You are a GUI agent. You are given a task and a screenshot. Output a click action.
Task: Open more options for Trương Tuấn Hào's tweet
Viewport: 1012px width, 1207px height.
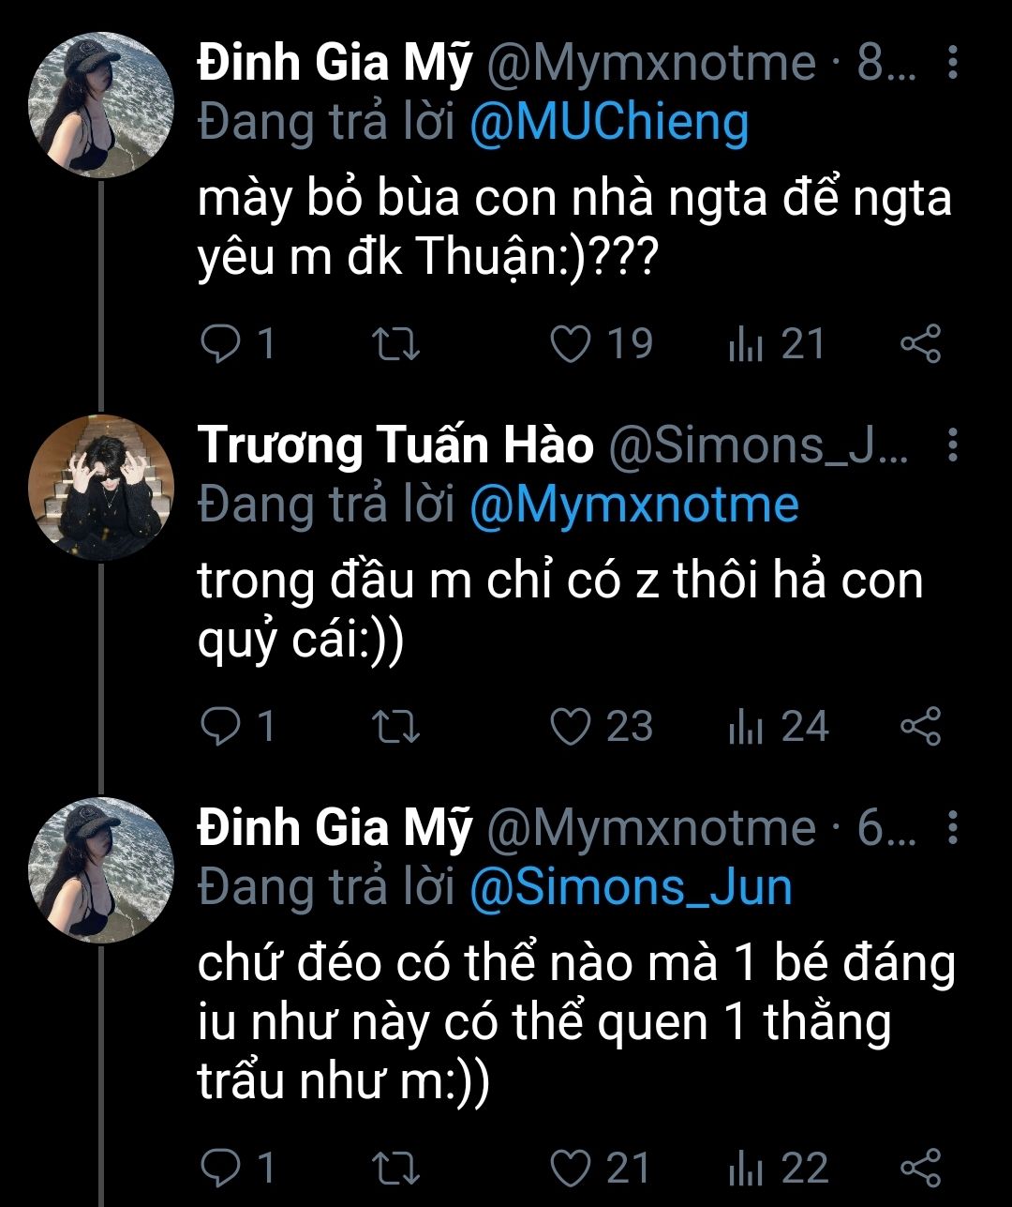click(952, 445)
